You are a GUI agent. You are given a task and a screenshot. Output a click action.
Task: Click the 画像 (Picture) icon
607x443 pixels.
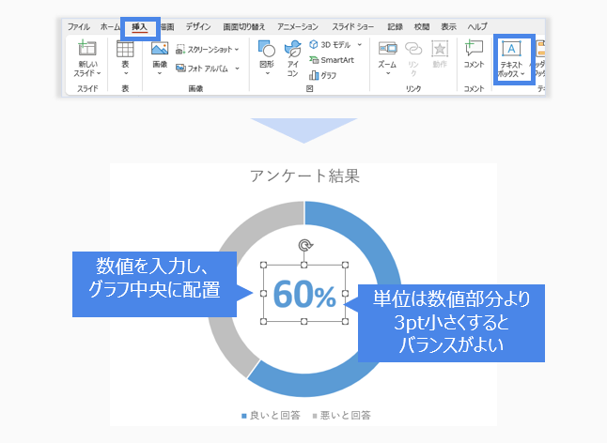(160, 51)
